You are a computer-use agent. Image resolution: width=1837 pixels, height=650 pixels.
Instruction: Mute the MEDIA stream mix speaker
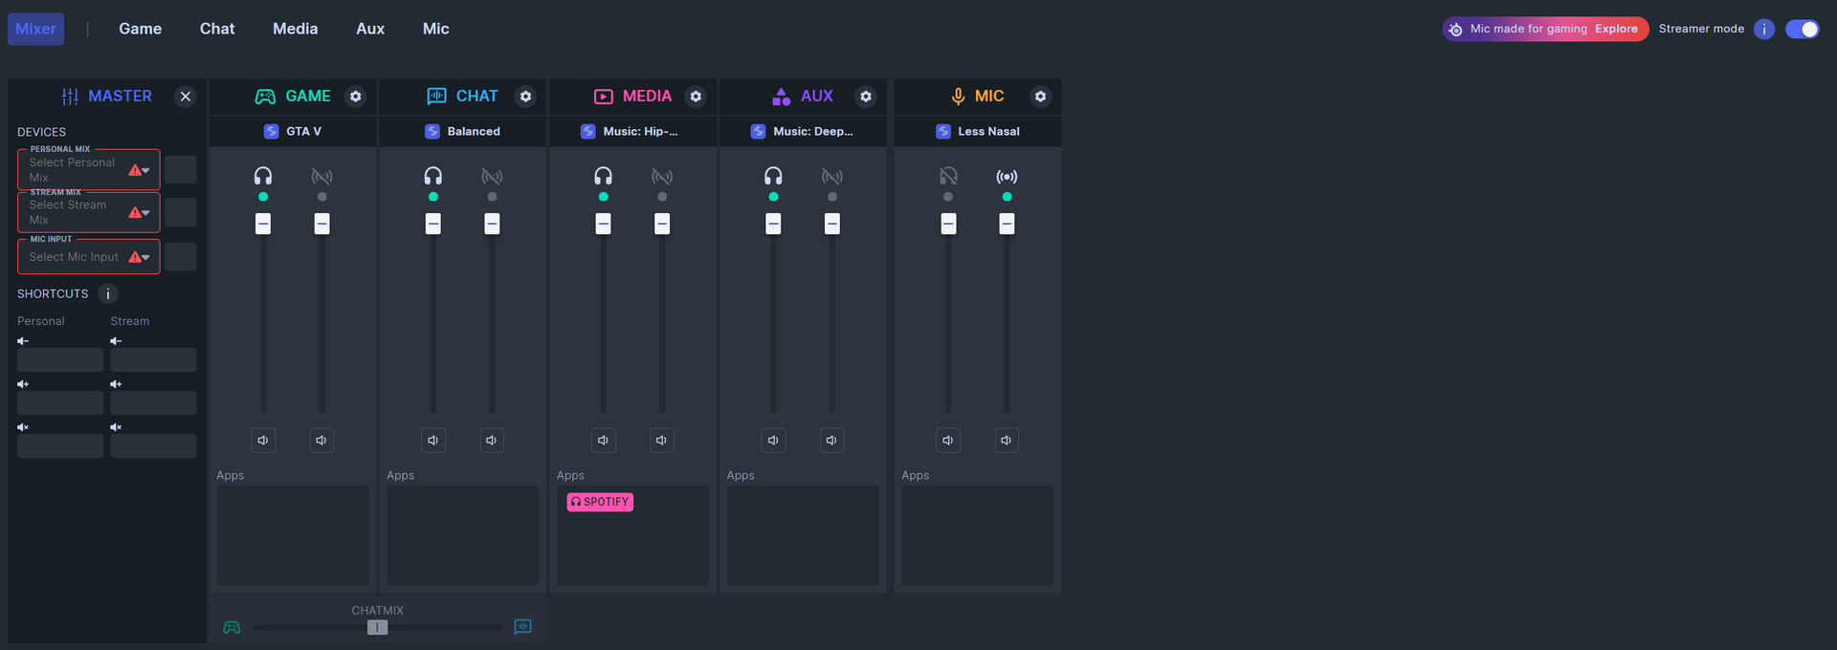tap(661, 441)
